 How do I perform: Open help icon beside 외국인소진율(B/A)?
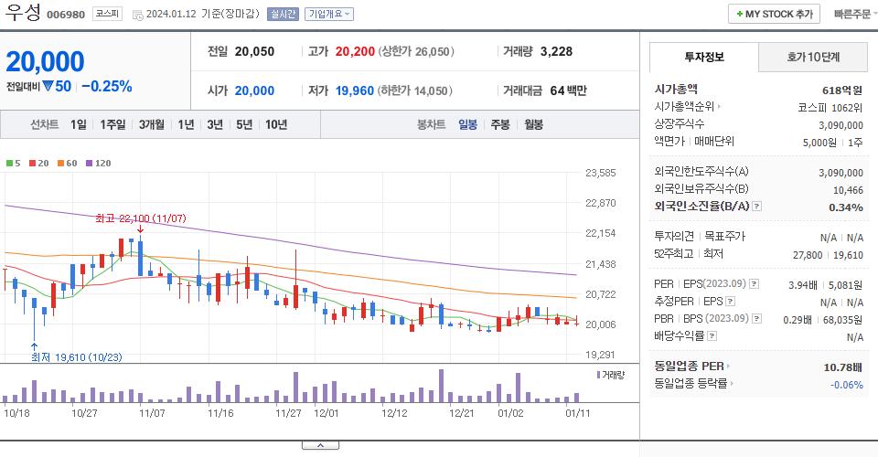(756, 207)
